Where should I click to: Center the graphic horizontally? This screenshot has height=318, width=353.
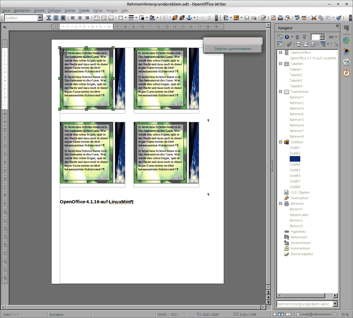click(80, 18)
